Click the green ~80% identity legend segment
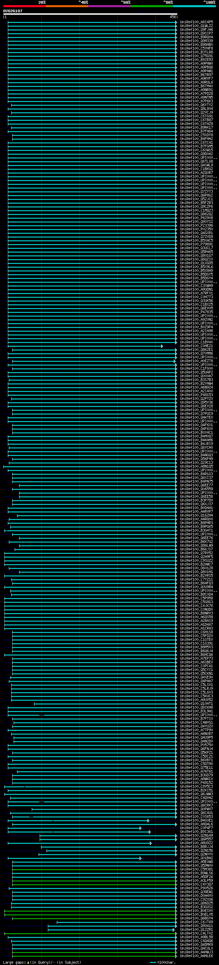Screen dimensions: 219x965 pos(152,6)
